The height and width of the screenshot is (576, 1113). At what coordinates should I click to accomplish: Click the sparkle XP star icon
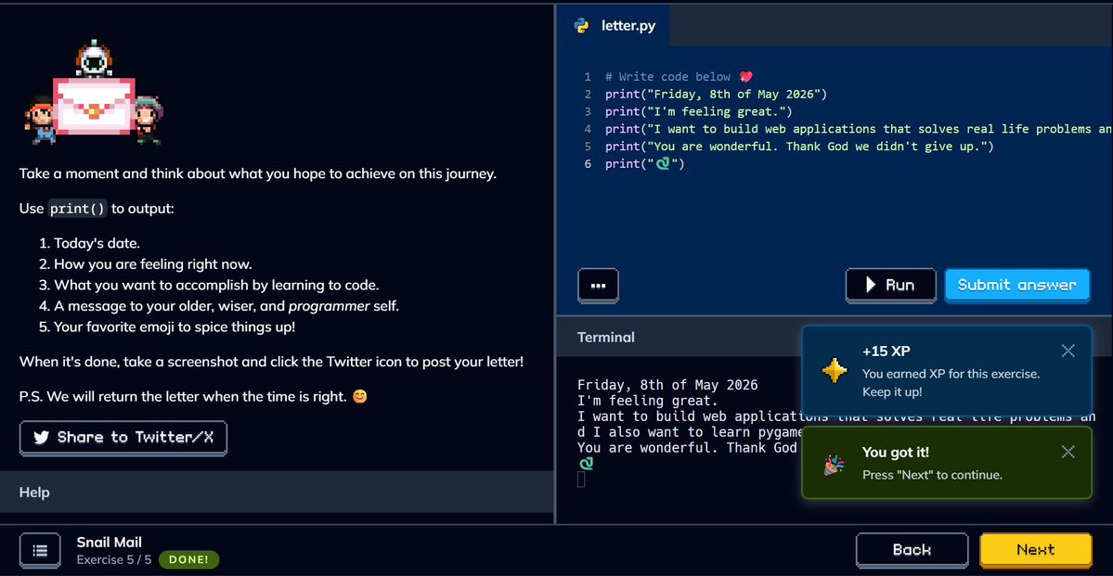[x=834, y=369]
